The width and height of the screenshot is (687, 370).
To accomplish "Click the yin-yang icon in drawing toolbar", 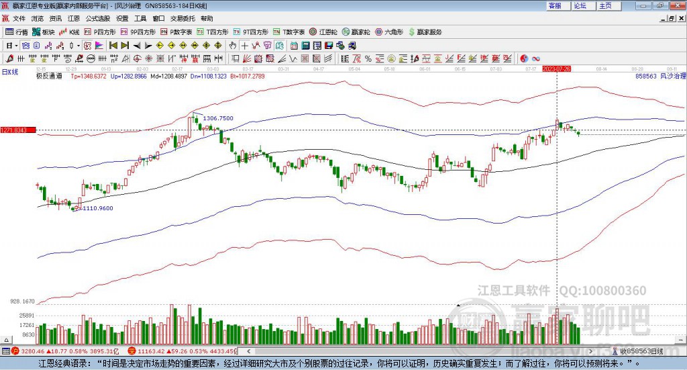I will pos(524,58).
